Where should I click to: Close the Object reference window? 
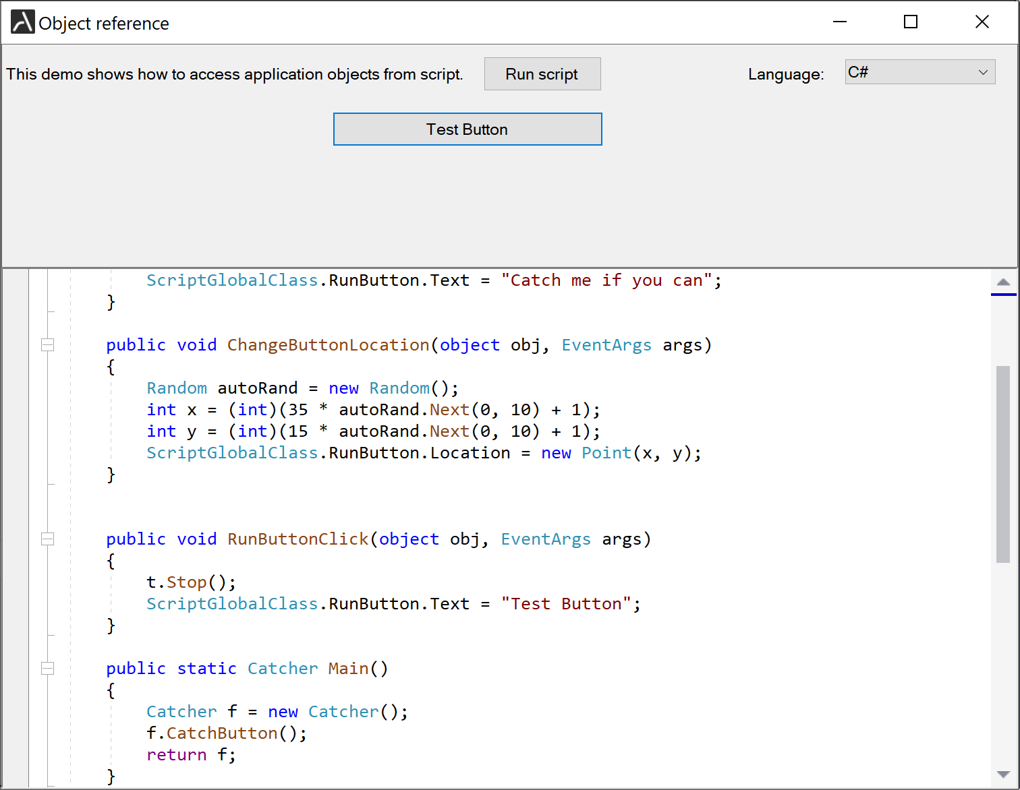[982, 22]
